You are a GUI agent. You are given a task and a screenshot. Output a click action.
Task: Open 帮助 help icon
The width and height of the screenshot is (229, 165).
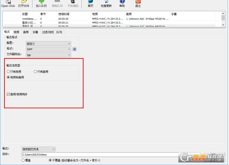click(122, 2)
